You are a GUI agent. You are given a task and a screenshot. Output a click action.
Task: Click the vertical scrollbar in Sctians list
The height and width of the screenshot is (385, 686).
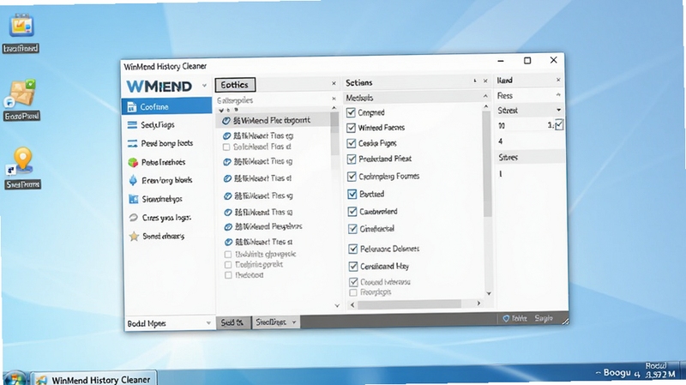click(x=487, y=164)
